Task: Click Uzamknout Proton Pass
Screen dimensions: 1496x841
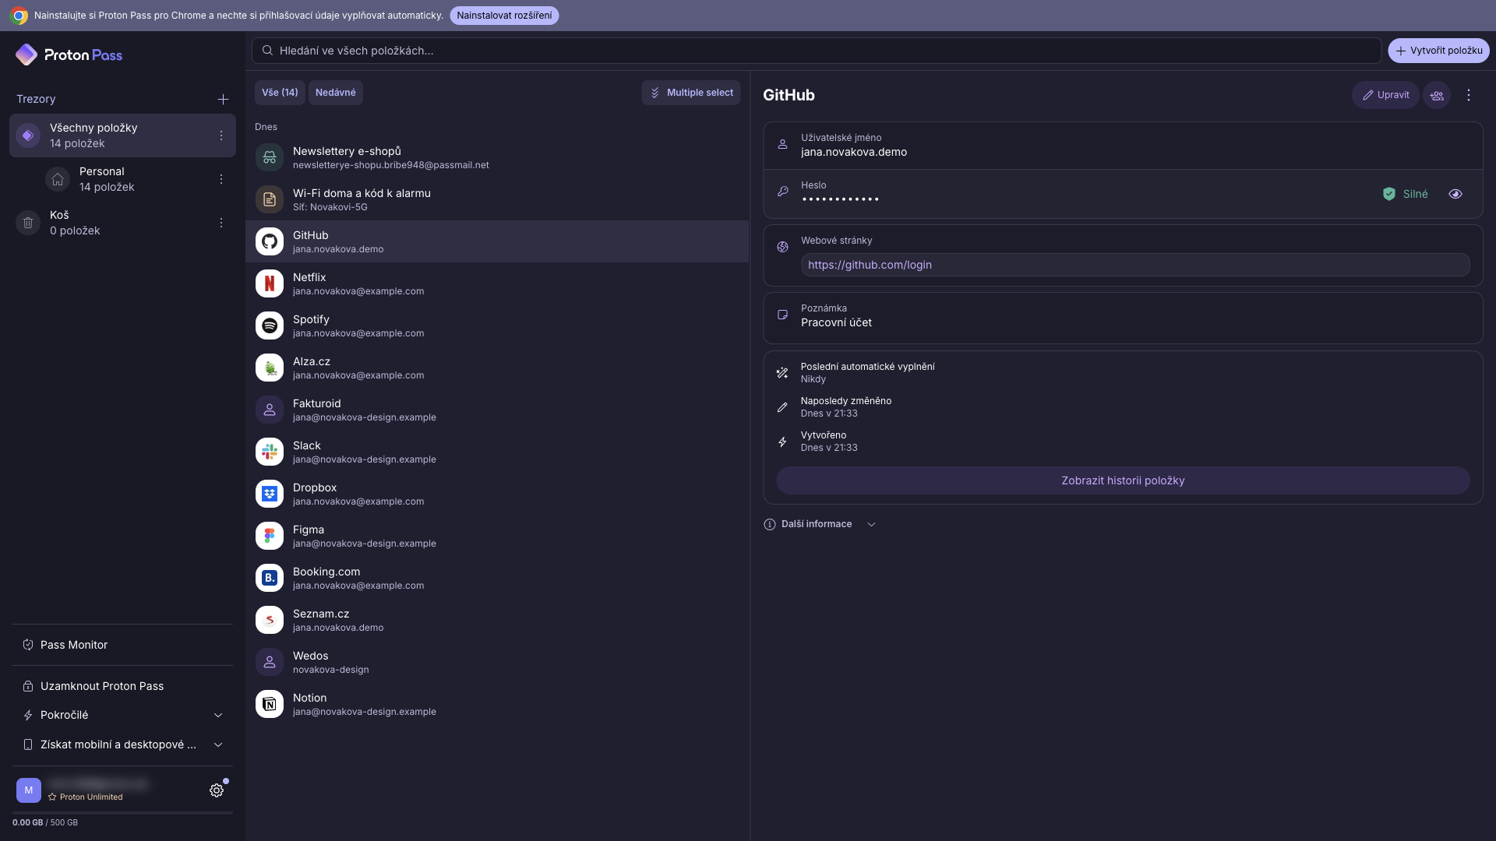Action: pyautogui.click(x=122, y=686)
